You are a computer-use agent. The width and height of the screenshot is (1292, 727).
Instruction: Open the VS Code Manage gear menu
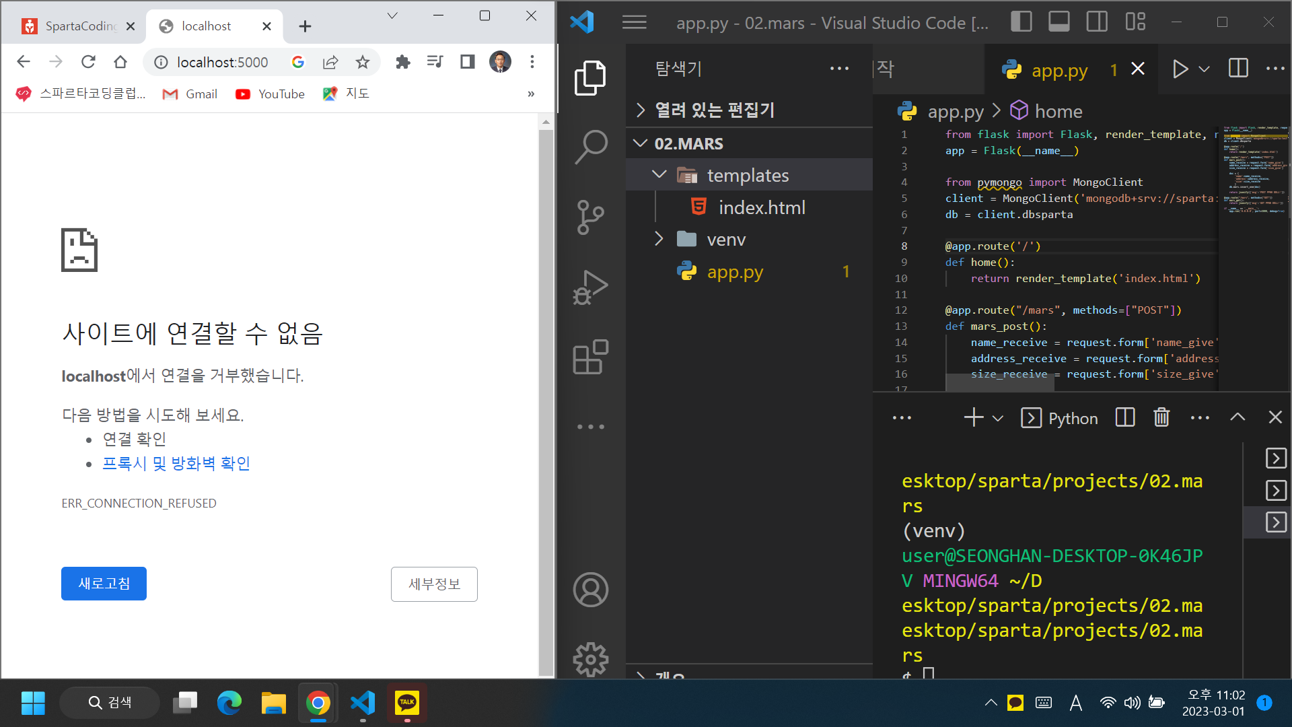pyautogui.click(x=591, y=659)
